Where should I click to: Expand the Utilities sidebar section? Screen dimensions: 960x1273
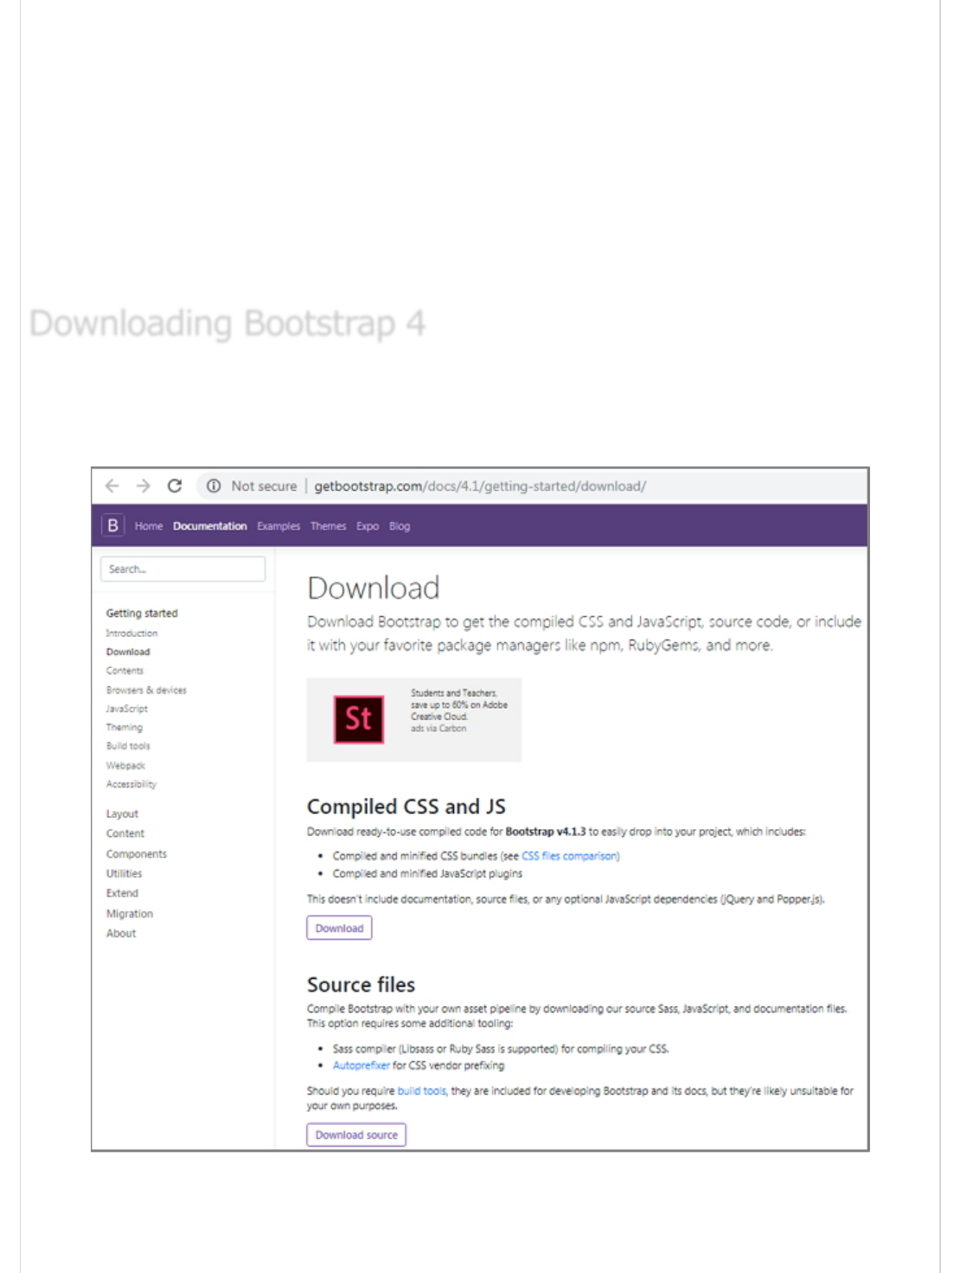(124, 874)
